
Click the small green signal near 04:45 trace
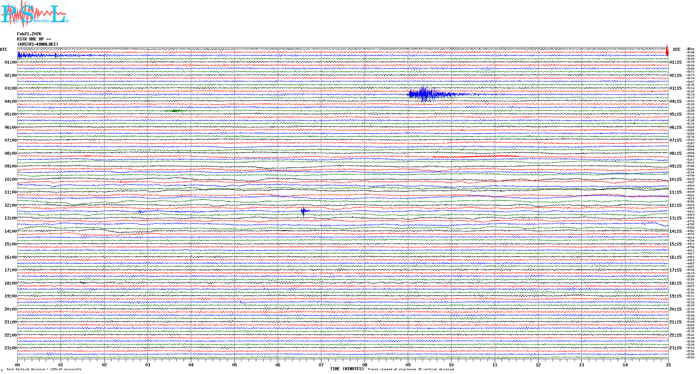pos(175,111)
